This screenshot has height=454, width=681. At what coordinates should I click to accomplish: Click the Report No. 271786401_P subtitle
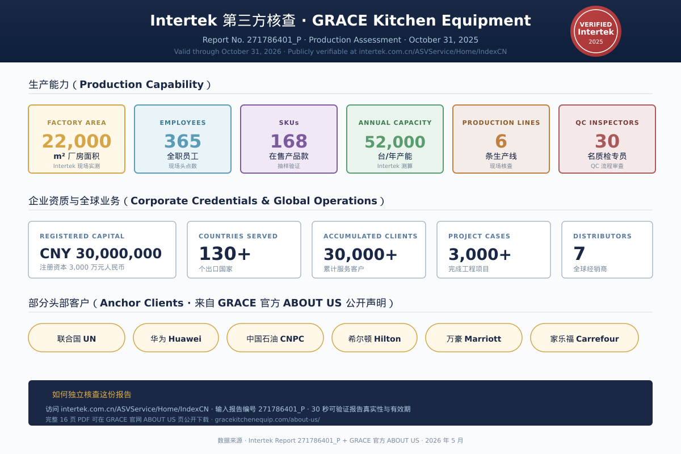[x=340, y=40]
